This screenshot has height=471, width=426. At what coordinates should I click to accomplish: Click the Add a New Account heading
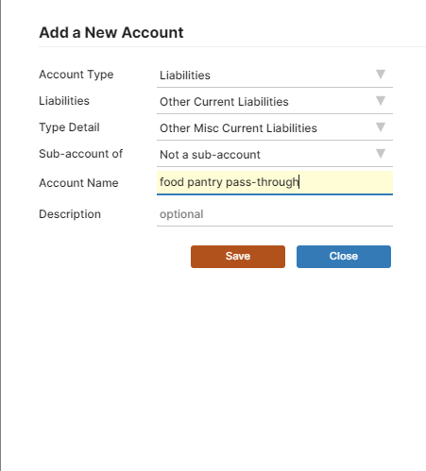tap(111, 32)
